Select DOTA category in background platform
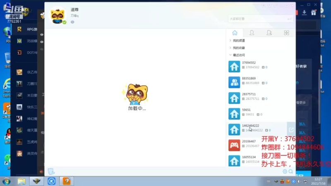 (26, 52)
